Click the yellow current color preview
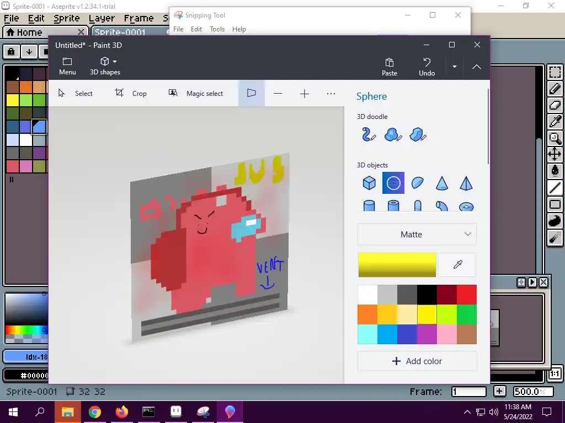The height and width of the screenshot is (423, 565). click(397, 265)
